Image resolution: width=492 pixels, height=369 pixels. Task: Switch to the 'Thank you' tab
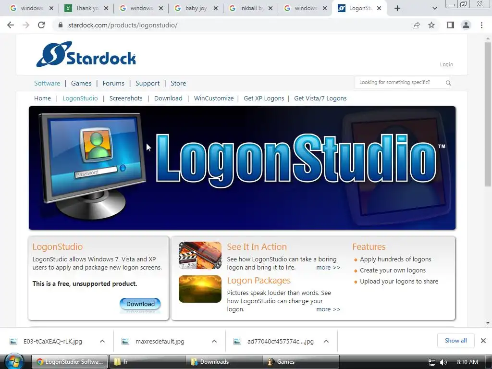click(x=86, y=8)
